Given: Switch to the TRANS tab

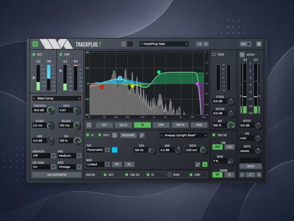Looking at the screenshot, I should pos(199,125).
